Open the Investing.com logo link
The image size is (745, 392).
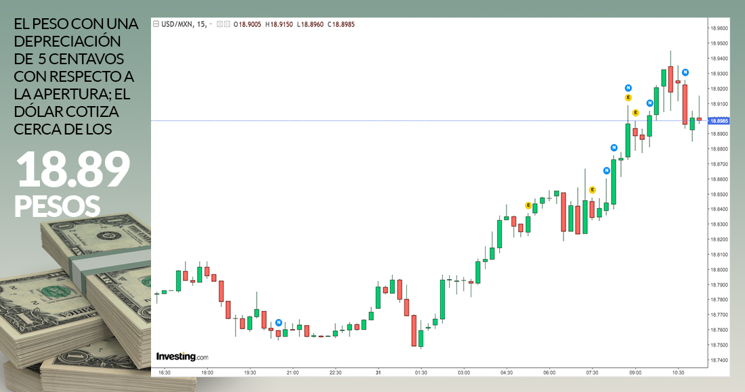tap(182, 356)
